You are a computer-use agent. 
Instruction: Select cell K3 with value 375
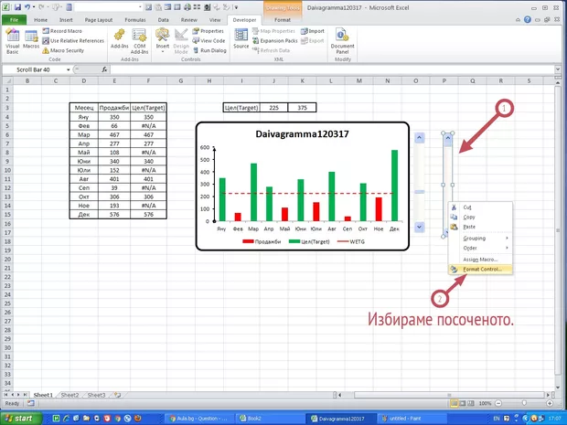pos(303,108)
